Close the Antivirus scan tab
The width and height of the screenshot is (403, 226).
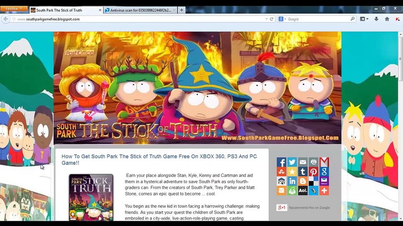tap(174, 10)
